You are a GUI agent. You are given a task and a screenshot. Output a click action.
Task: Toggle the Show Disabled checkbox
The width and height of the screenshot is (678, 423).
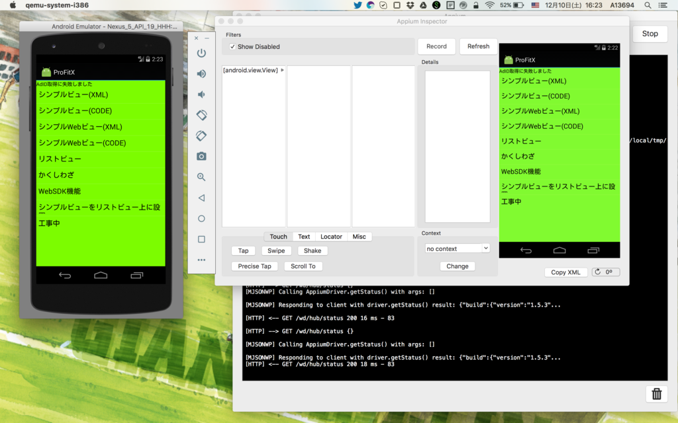[232, 47]
